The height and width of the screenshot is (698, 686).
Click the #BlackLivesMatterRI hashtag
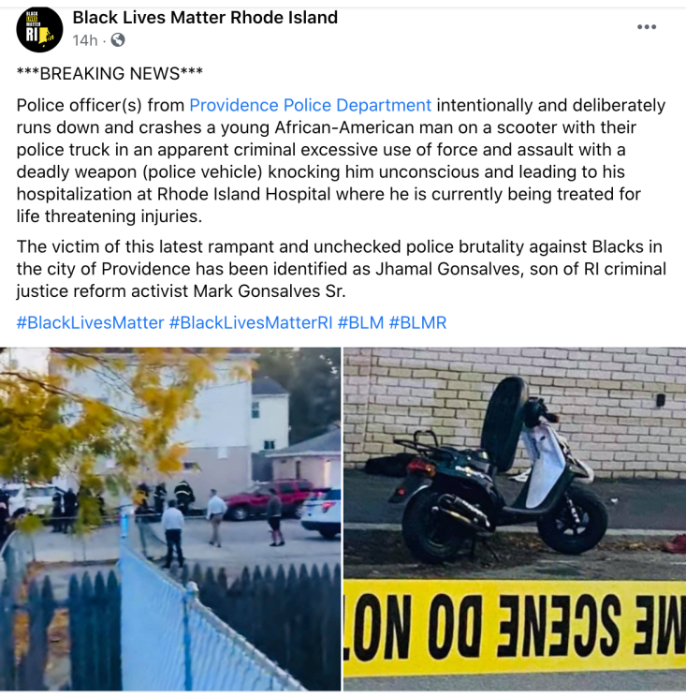[251, 322]
